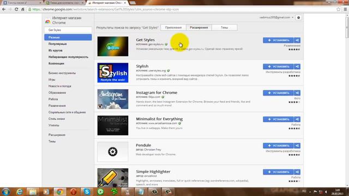
Task: Open the Get Styles thumbnail image
Action: coord(113,46)
